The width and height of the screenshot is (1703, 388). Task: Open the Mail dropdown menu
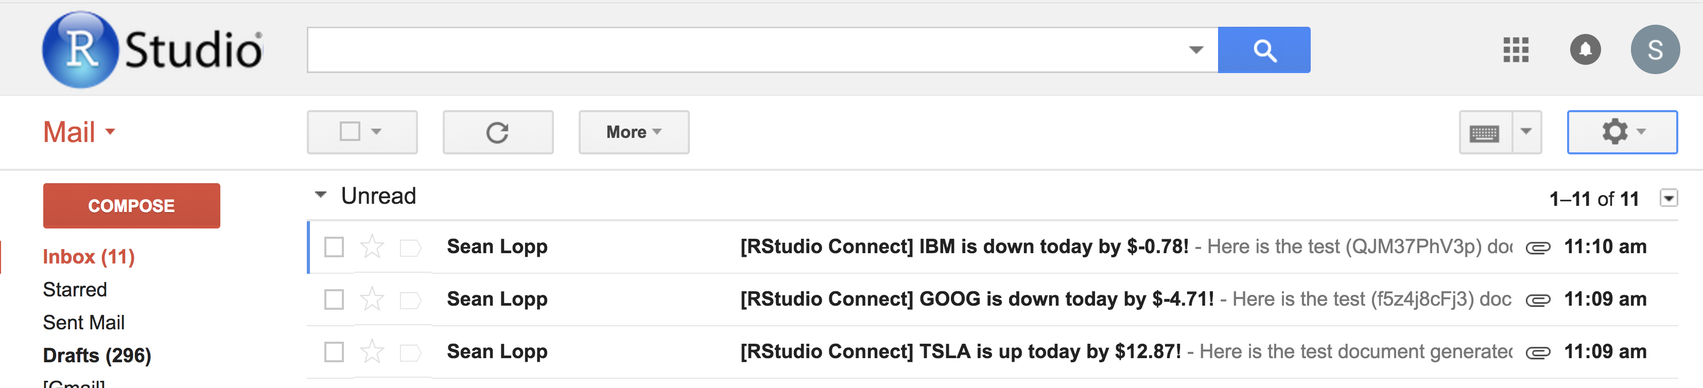pyautogui.click(x=79, y=132)
